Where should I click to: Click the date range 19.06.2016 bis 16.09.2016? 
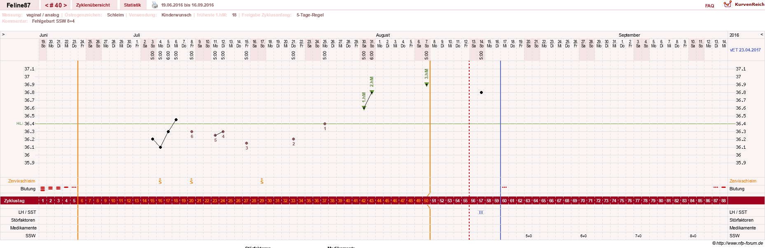click(187, 5)
